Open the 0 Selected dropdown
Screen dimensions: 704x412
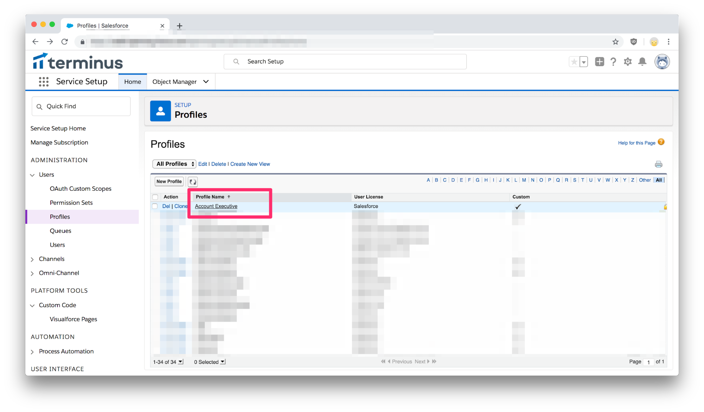(x=223, y=362)
